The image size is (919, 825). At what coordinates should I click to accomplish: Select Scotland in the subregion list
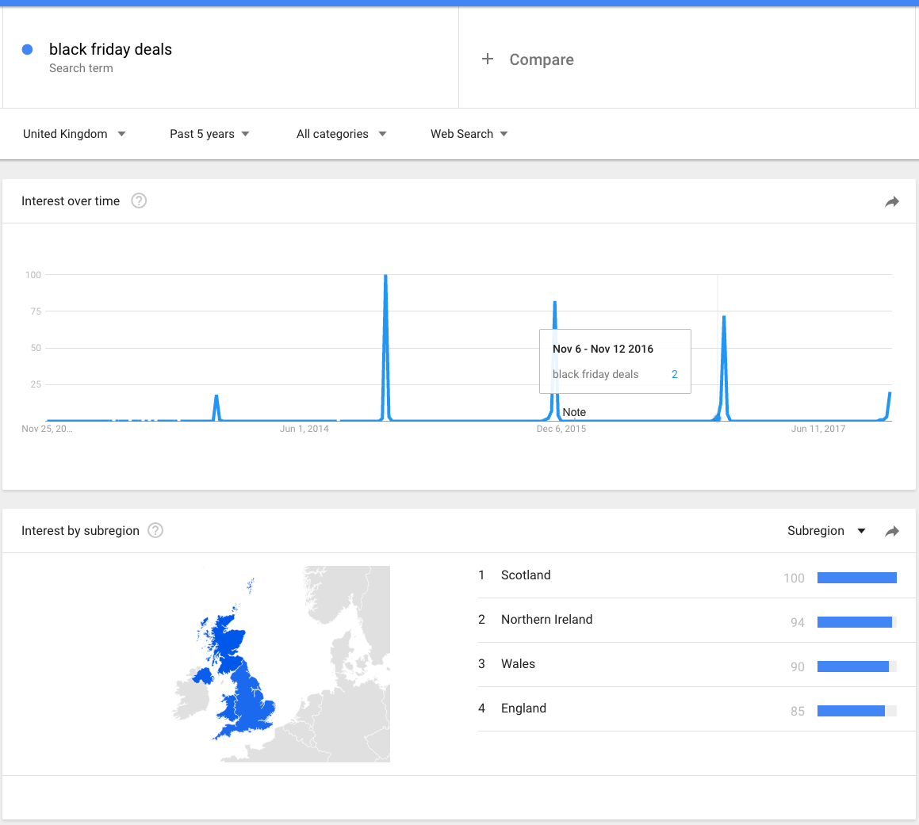(526, 575)
